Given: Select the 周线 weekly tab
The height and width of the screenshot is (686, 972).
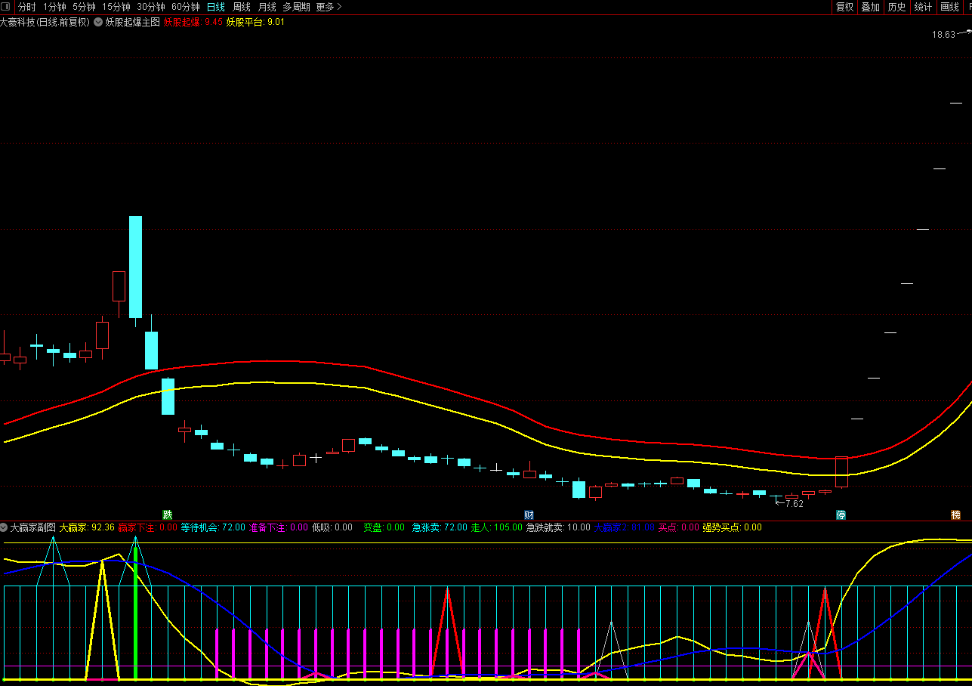Looking at the screenshot, I should pyautogui.click(x=242, y=7).
